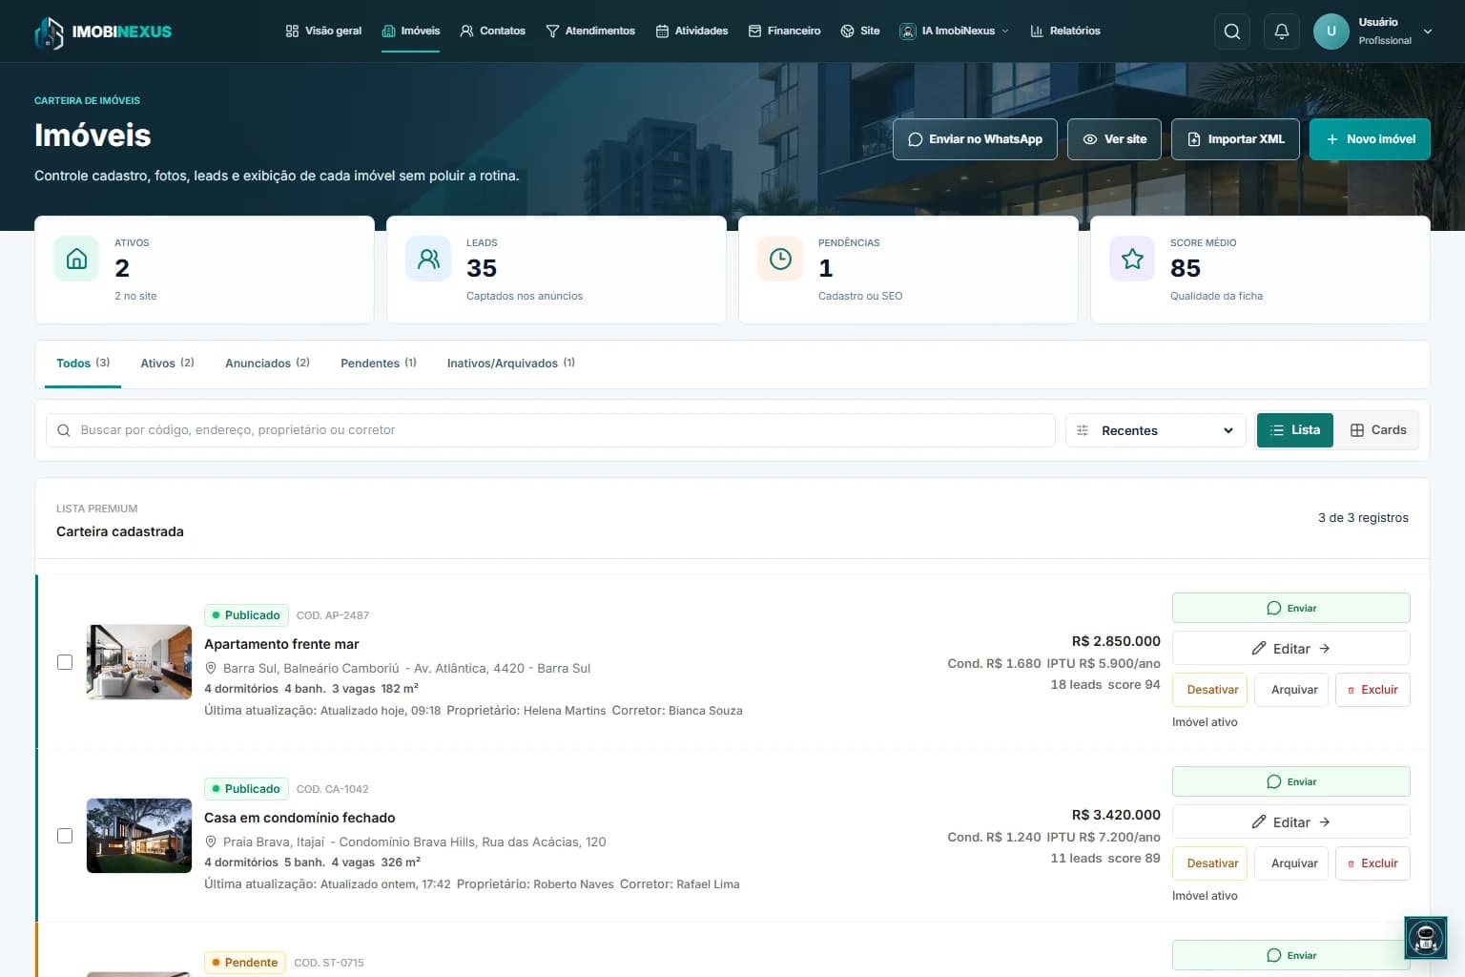Image resolution: width=1465 pixels, height=977 pixels.
Task: Open the Apartamento frente mar thumbnail
Action: click(139, 662)
